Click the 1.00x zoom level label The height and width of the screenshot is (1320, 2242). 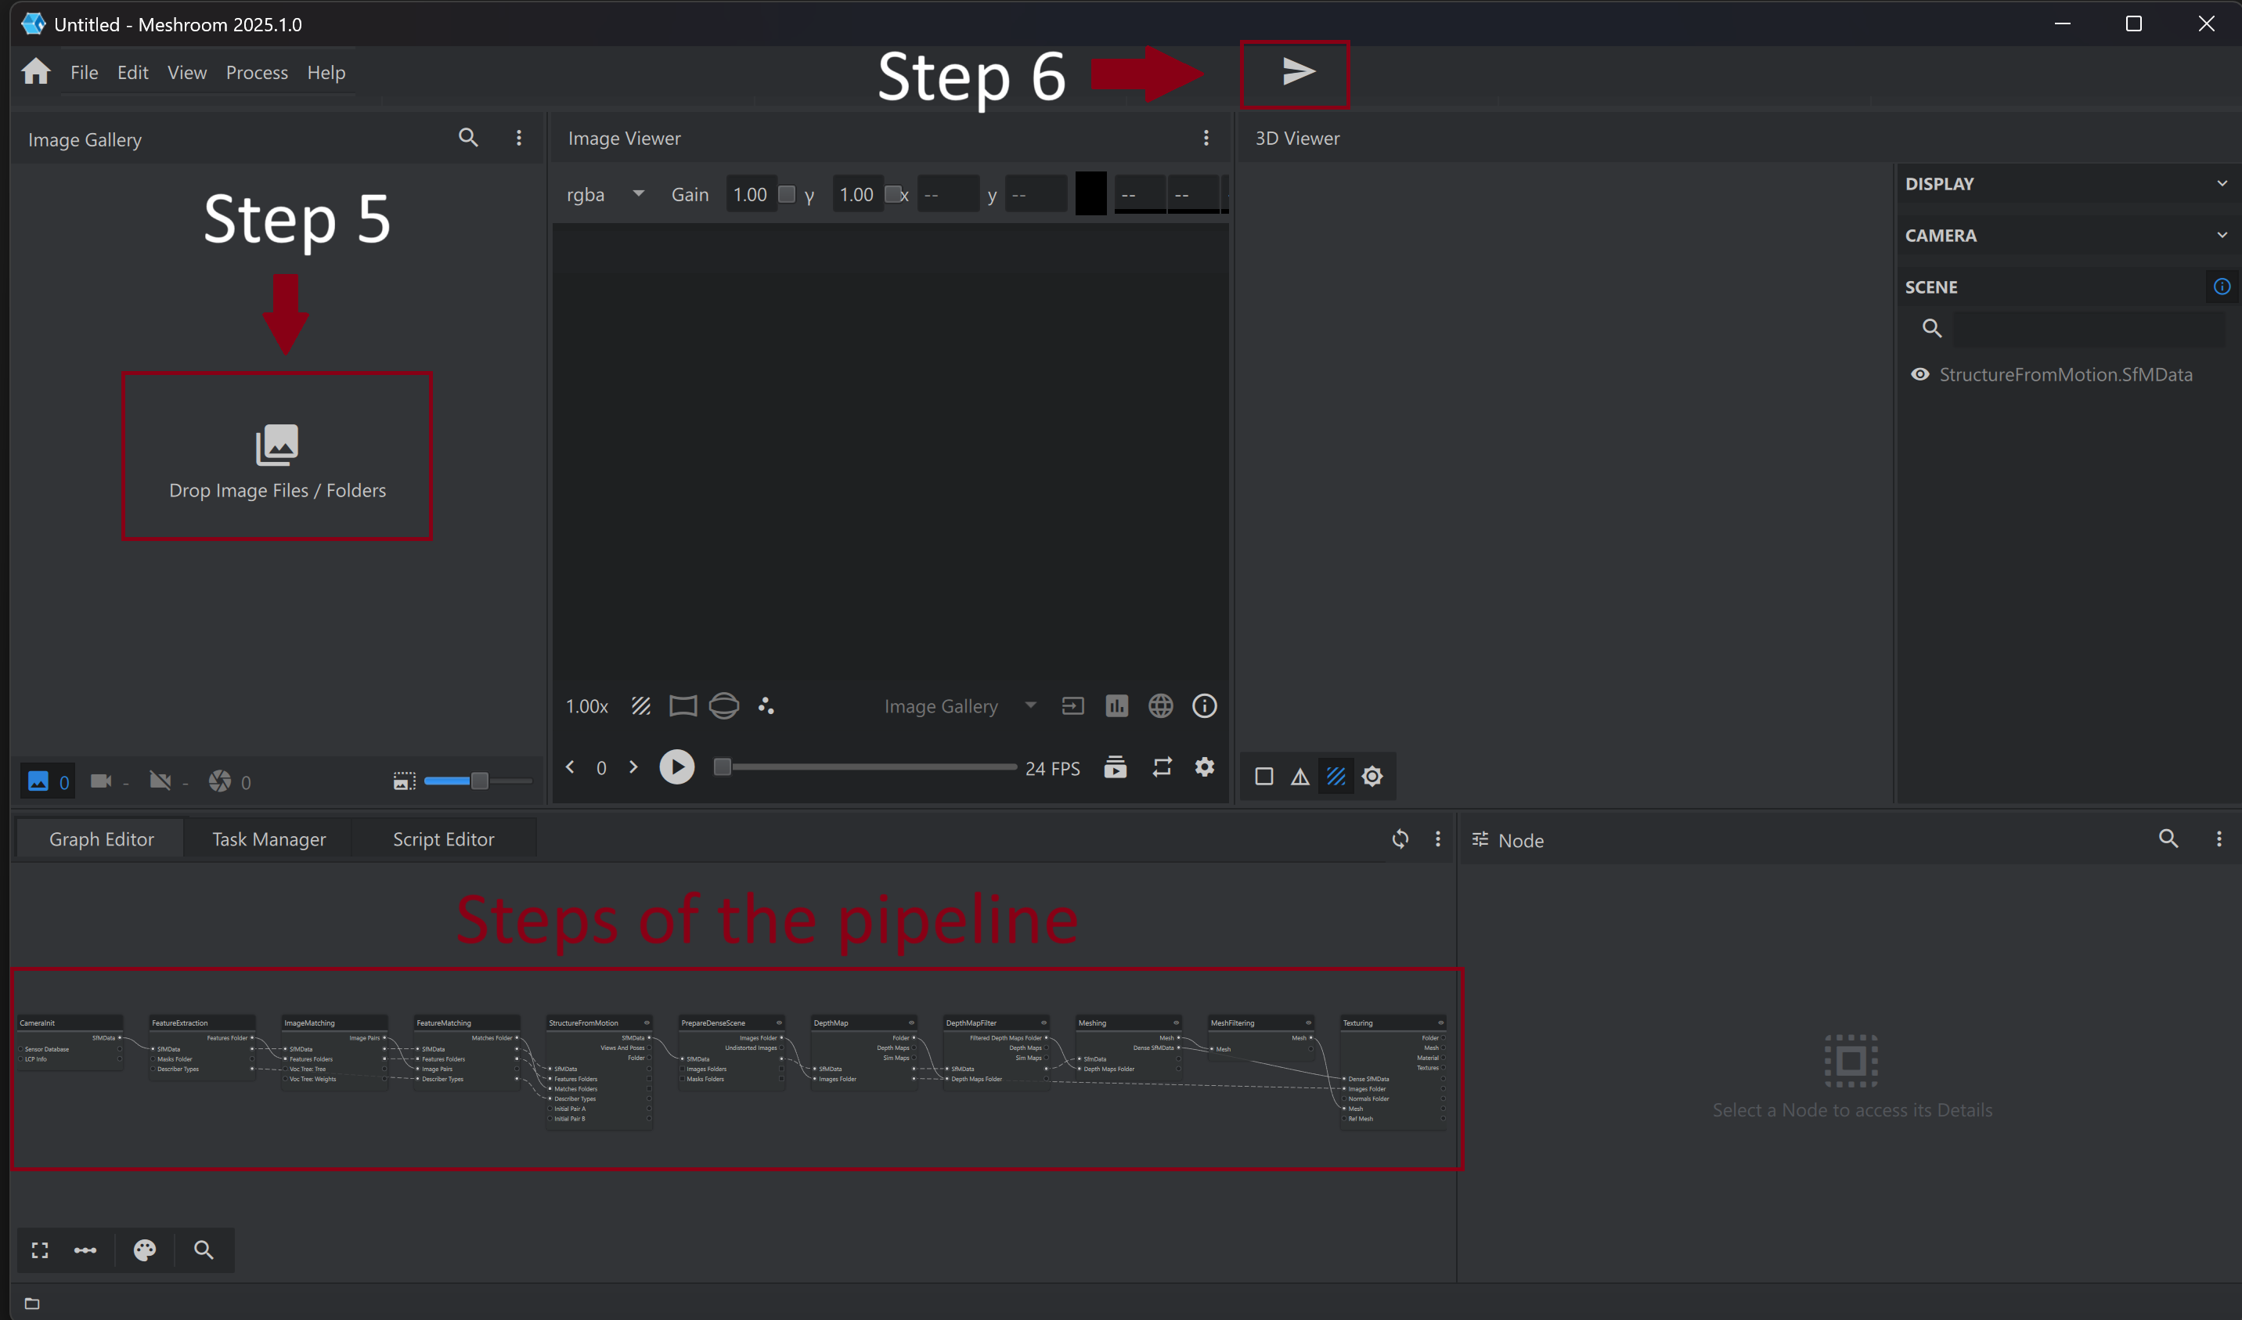pos(587,707)
